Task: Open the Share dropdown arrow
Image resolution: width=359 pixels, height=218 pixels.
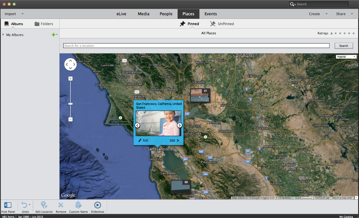Action: point(352,14)
